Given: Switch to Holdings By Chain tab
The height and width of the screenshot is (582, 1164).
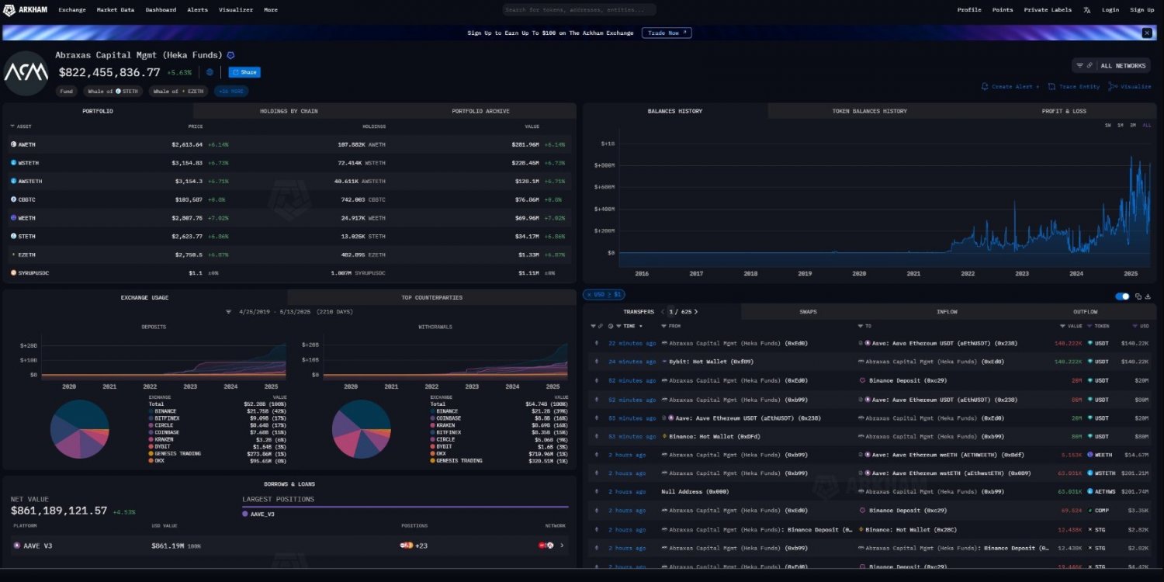Looking at the screenshot, I should [x=289, y=111].
